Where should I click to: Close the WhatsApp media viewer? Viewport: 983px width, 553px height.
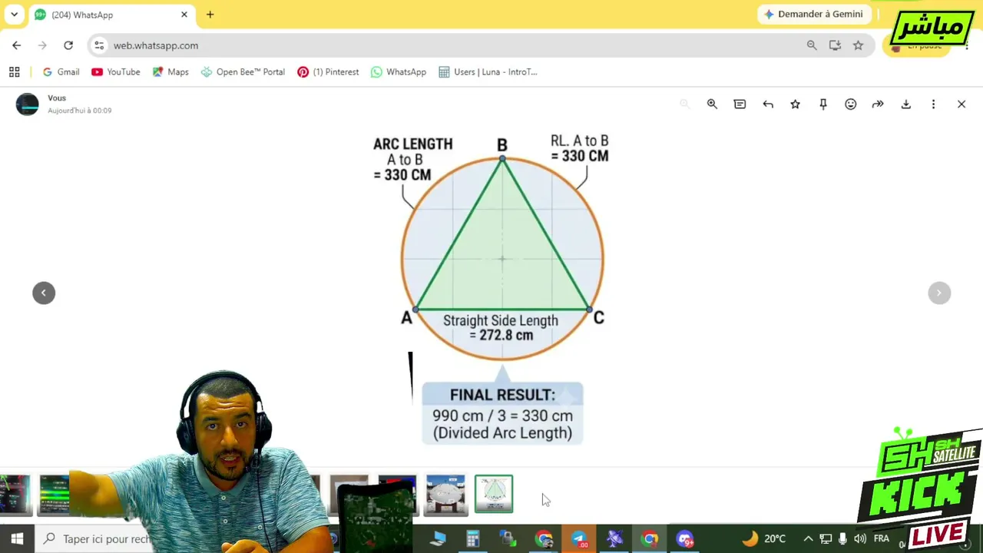[961, 104]
